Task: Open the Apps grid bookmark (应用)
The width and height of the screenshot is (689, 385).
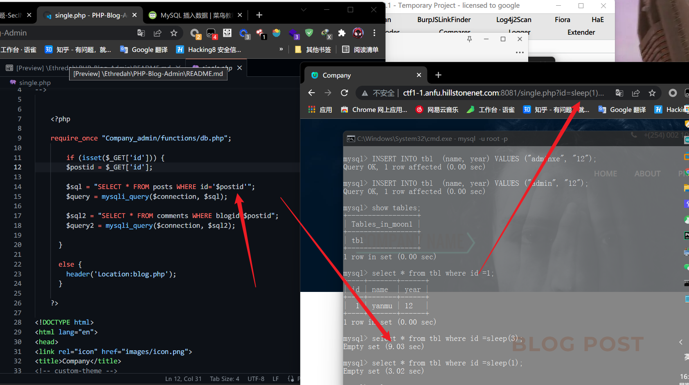Action: (320, 109)
